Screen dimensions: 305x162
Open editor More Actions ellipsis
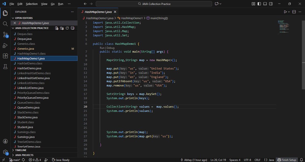300,12
